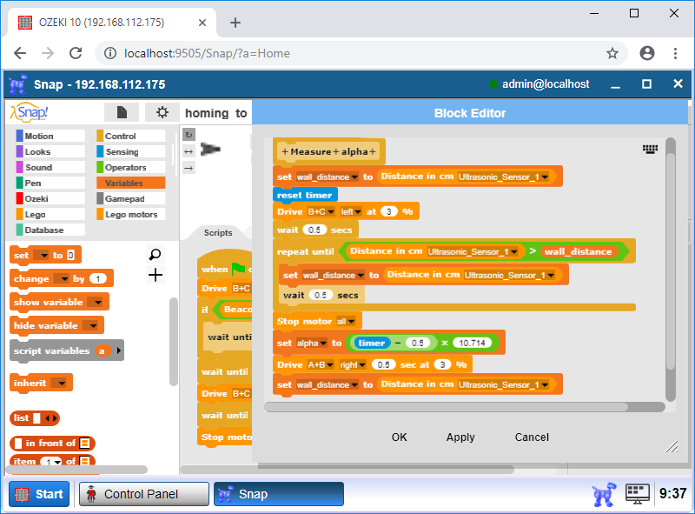Viewport: 695px width, 514px height.
Task: Open a new browser tab
Action: pyautogui.click(x=235, y=23)
